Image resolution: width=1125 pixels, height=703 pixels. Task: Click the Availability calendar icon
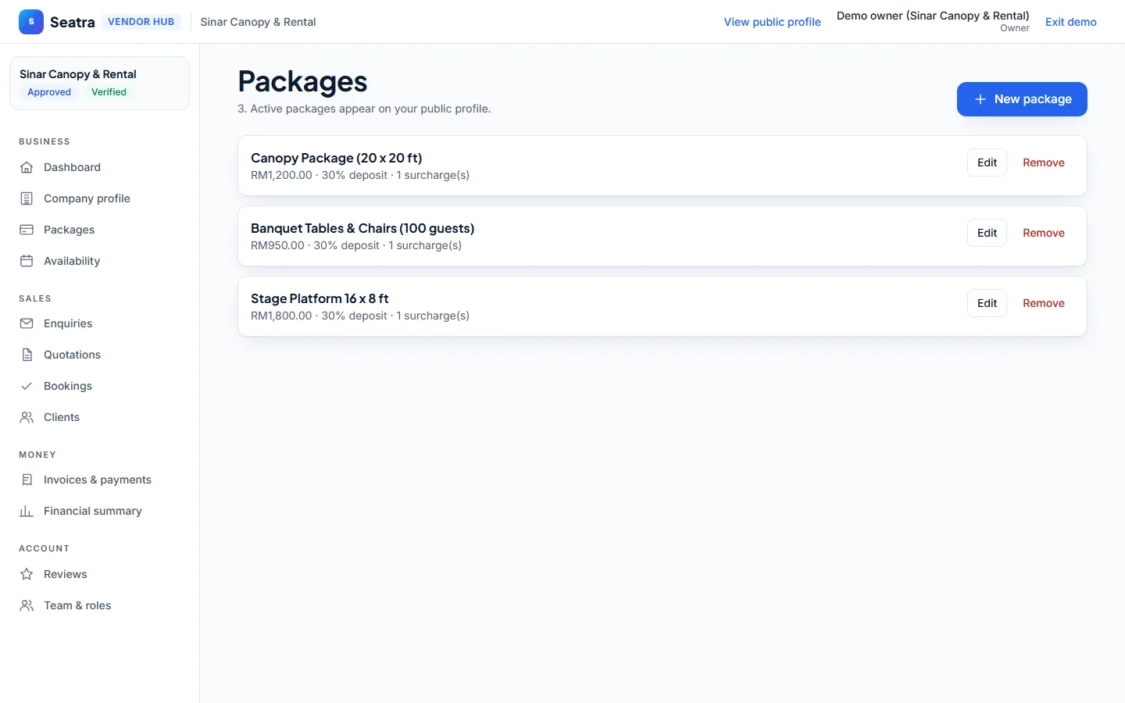pos(27,261)
